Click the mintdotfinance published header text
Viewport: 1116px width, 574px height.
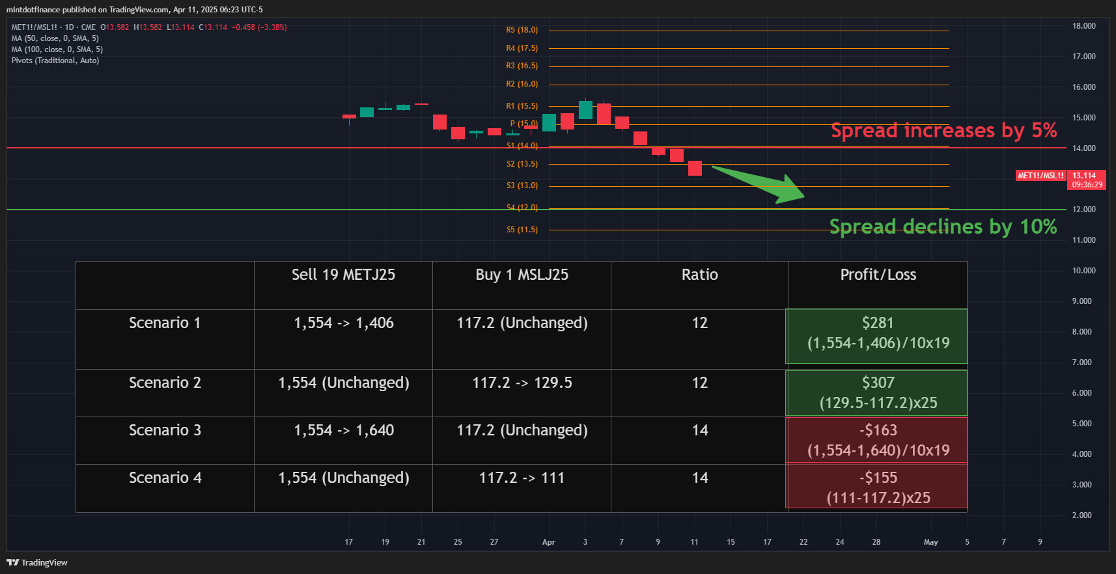point(135,10)
